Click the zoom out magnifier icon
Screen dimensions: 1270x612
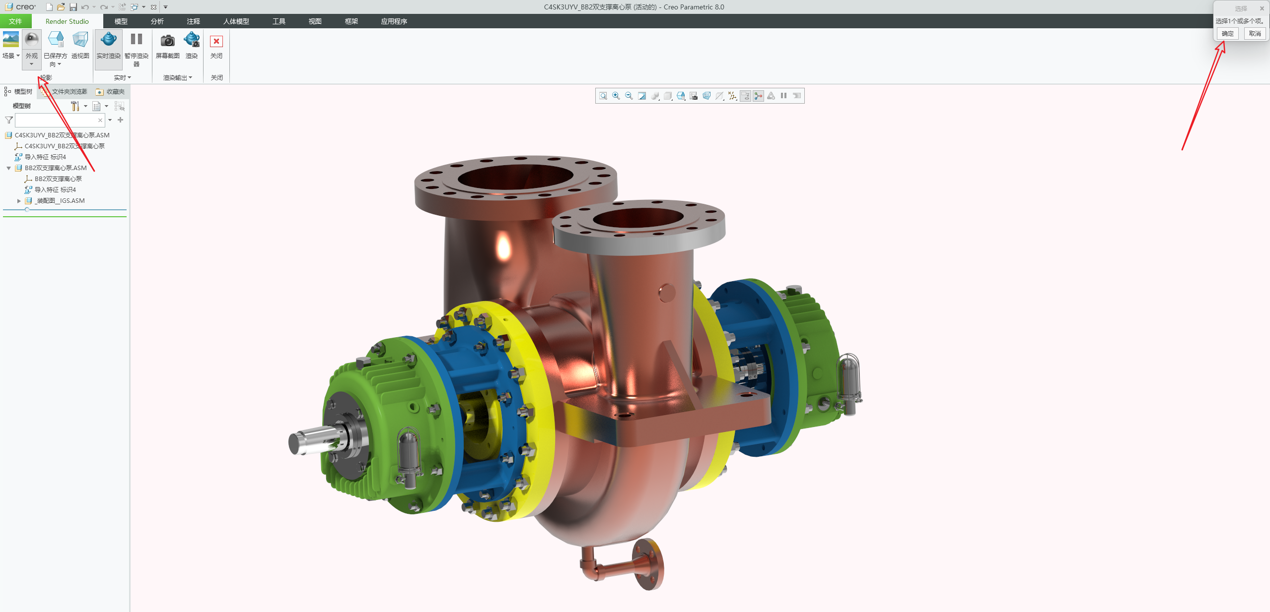point(629,96)
